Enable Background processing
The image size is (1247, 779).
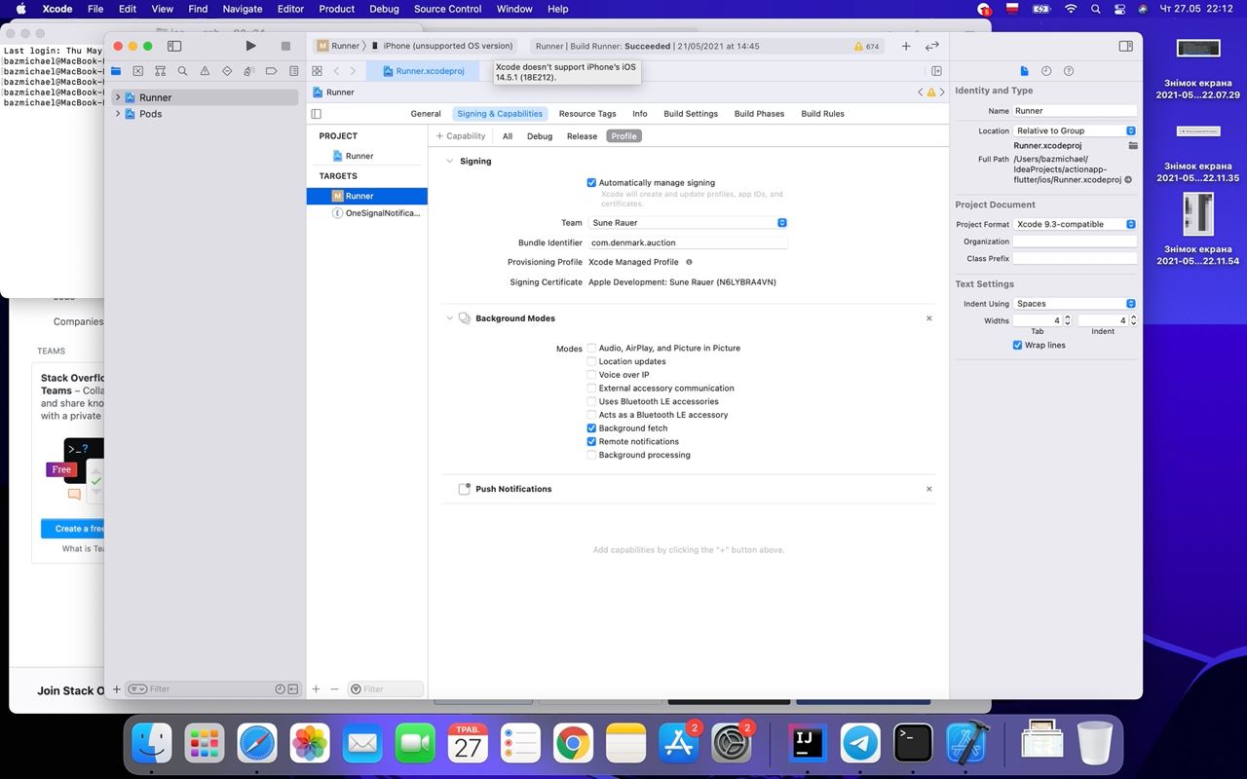tap(591, 455)
